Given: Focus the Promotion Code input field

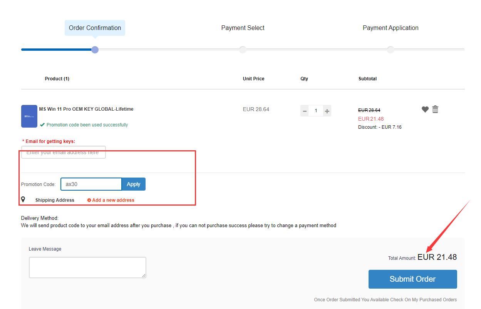Looking at the screenshot, I should click(x=91, y=184).
